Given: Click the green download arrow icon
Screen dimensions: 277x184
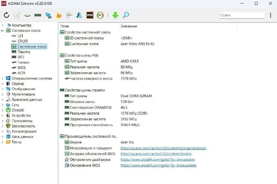Looking at the screenshot, I should [x=115, y=15].
